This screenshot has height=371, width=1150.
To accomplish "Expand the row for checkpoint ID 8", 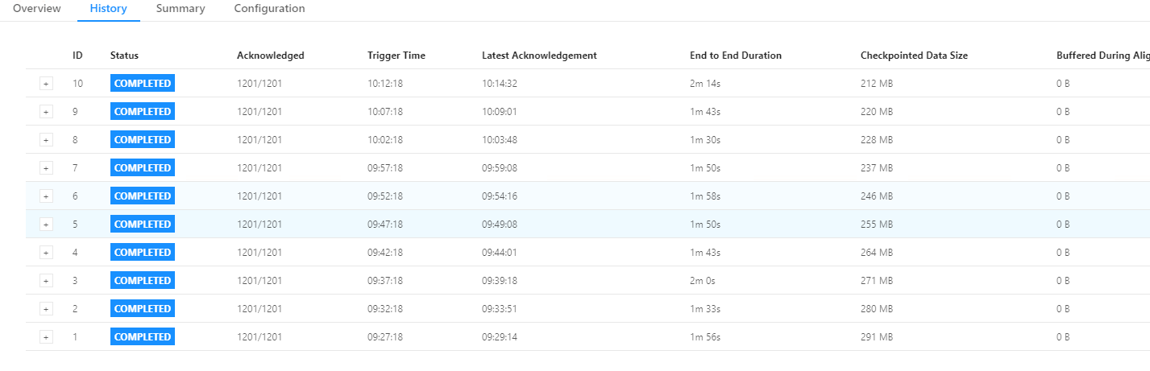I will [x=46, y=140].
